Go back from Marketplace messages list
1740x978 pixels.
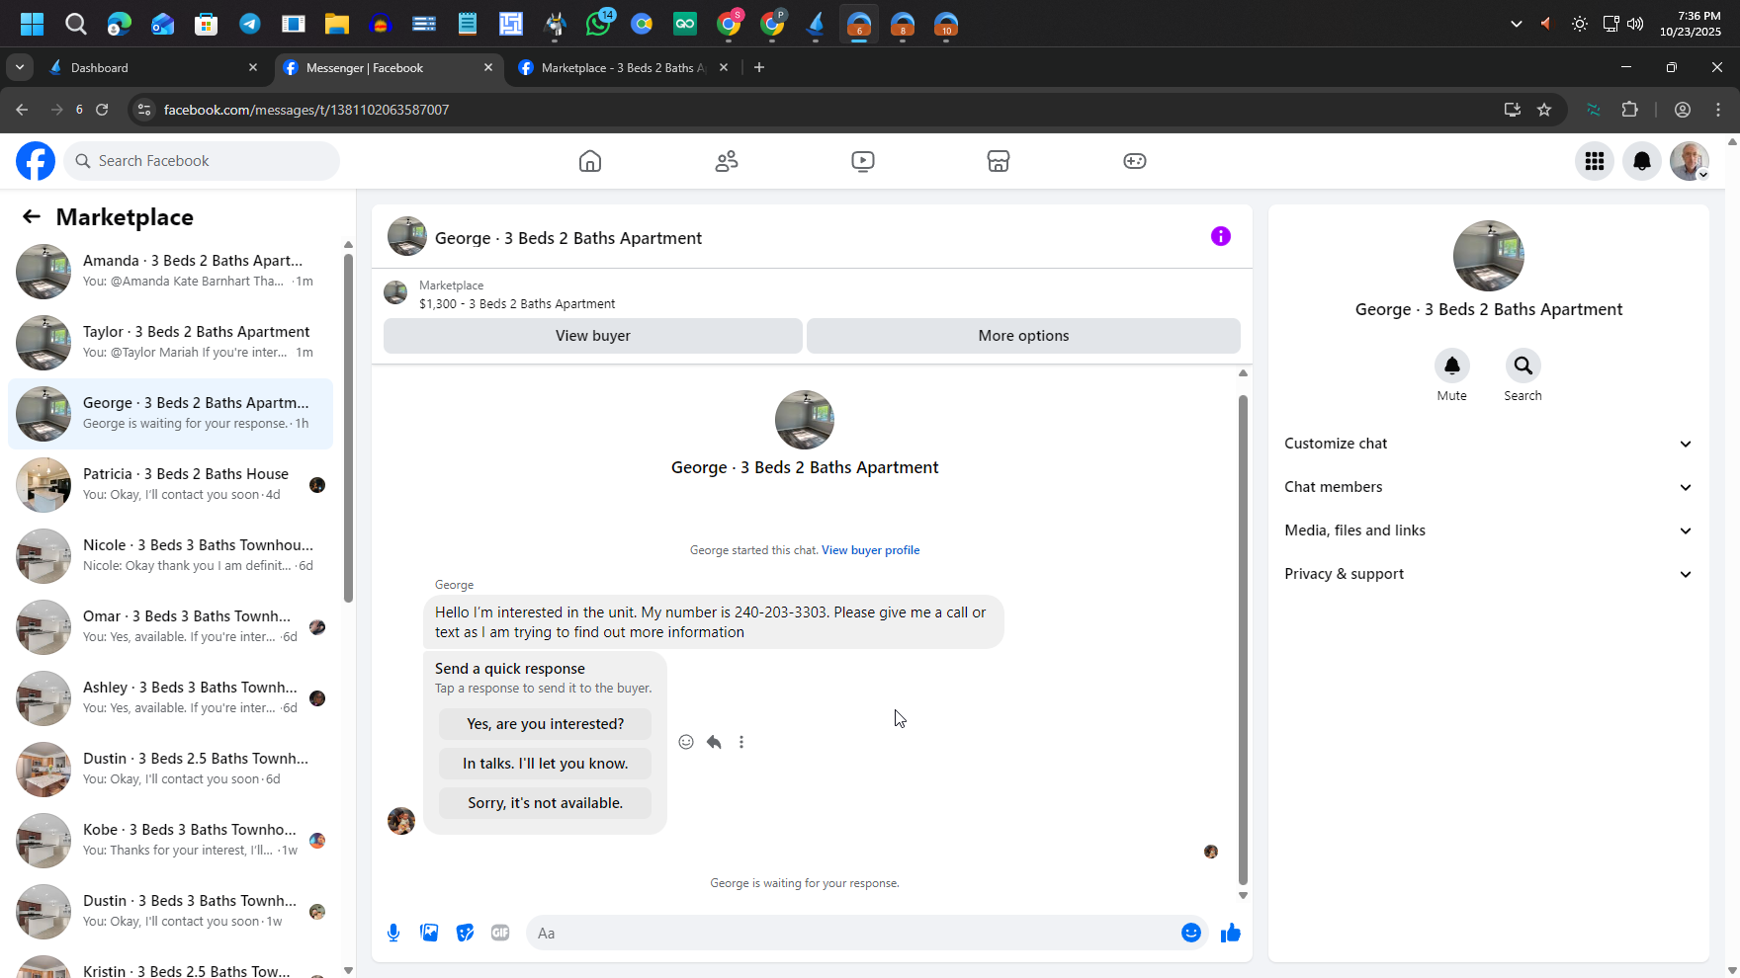point(32,217)
